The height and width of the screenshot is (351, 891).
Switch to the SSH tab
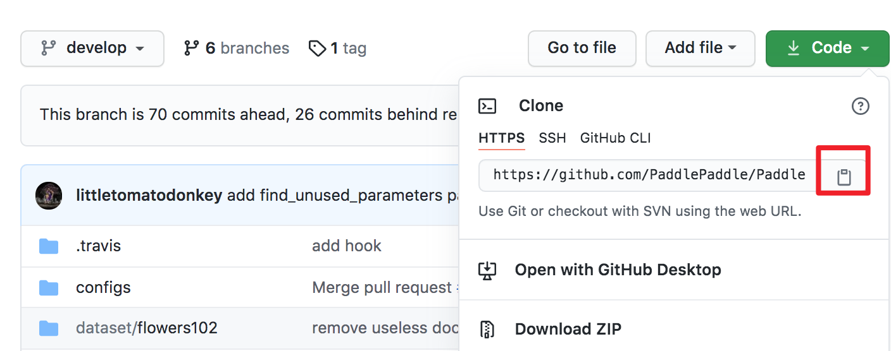point(552,138)
